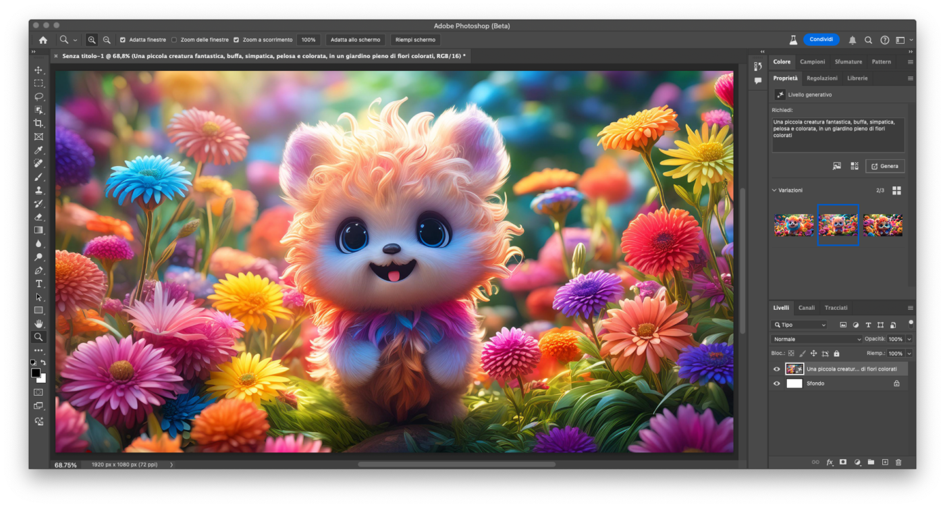Screen dimensions: 945x507
Task: Select the Crop tool
Action: tap(38, 124)
